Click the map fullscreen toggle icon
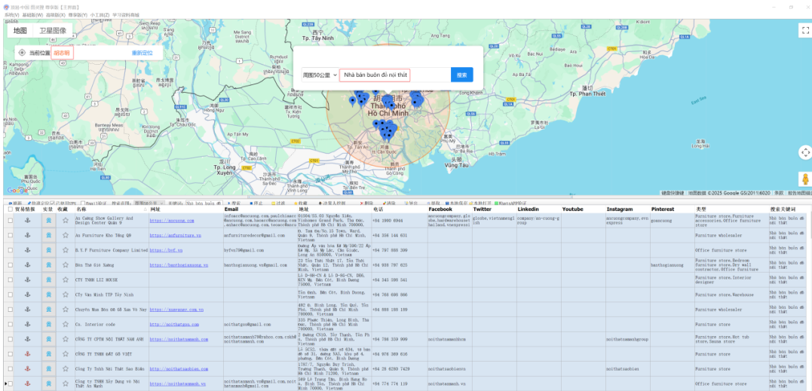The width and height of the screenshot is (812, 391). 804,30
